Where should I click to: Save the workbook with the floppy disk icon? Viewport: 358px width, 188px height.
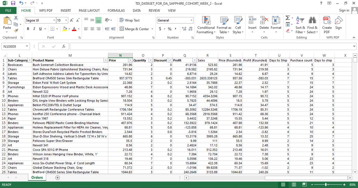(x=13, y=3)
